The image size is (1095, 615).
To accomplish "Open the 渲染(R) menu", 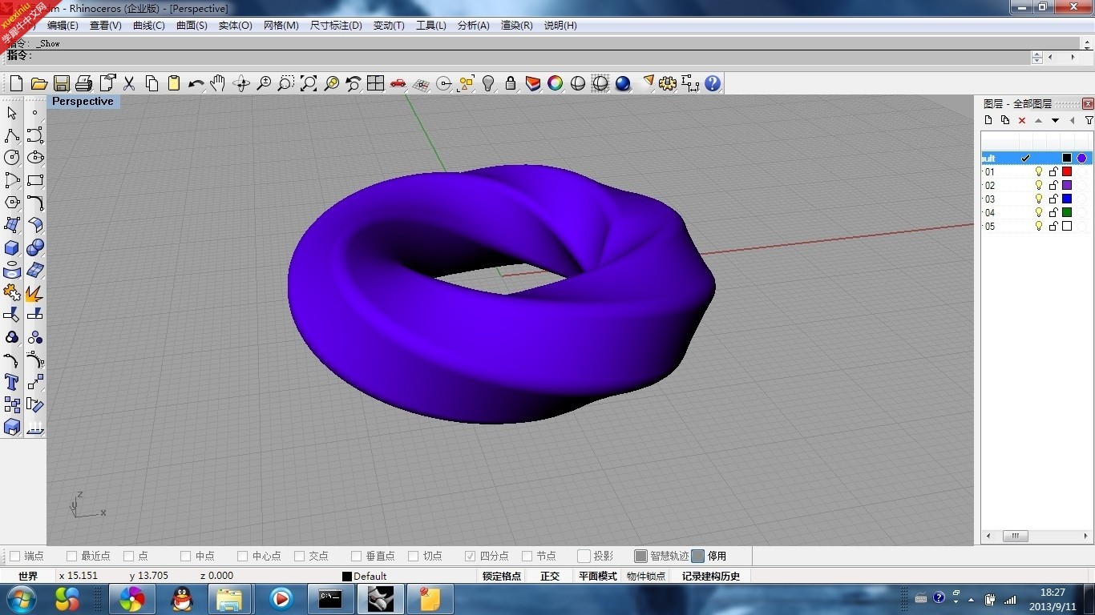I will (517, 26).
